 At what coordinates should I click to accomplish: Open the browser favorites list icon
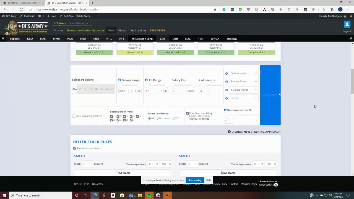[x=324, y=9]
